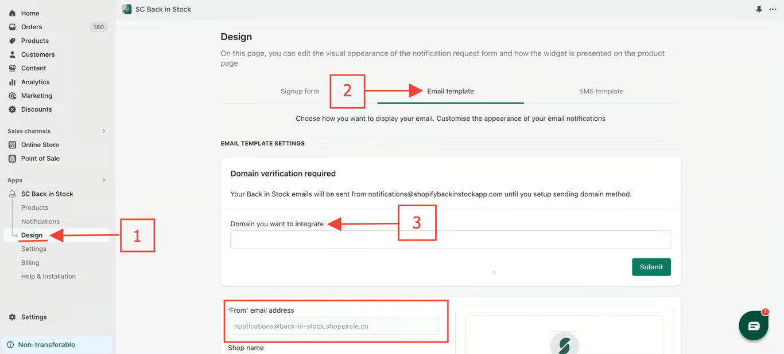Click the green Submit button
This screenshot has width=784, height=354.
(651, 267)
